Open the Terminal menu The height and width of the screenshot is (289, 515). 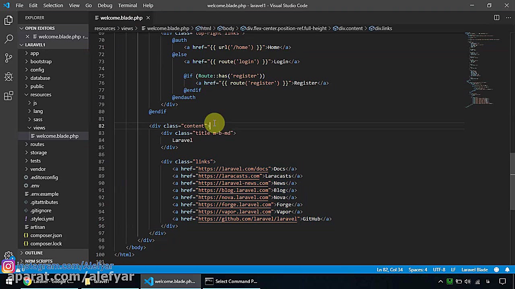coord(128,6)
